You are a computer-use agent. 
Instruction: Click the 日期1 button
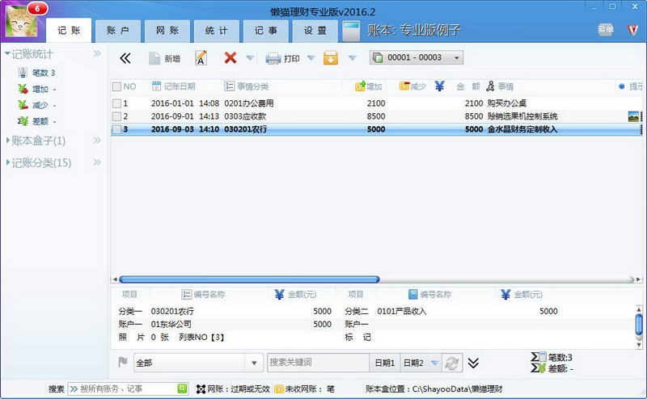pyautogui.click(x=385, y=363)
